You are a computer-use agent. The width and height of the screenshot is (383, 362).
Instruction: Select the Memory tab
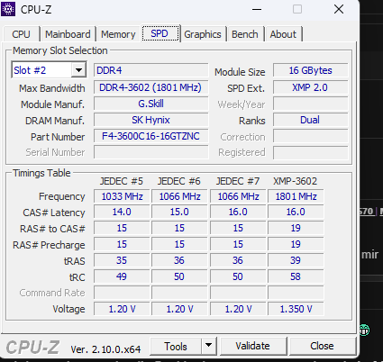118,34
